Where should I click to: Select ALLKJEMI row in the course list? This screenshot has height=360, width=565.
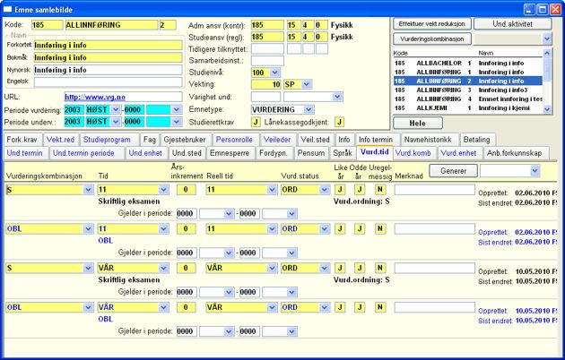[468, 107]
